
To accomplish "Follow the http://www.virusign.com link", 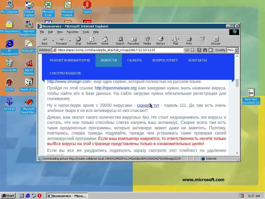I will click(x=69, y=82).
